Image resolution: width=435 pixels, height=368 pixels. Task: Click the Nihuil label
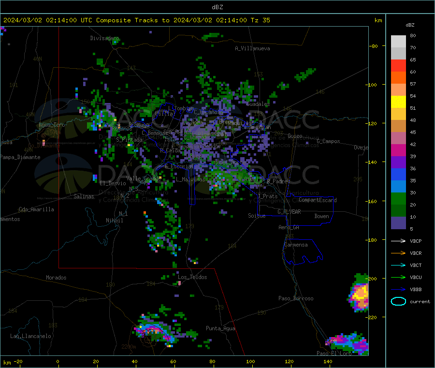pyautogui.click(x=114, y=221)
